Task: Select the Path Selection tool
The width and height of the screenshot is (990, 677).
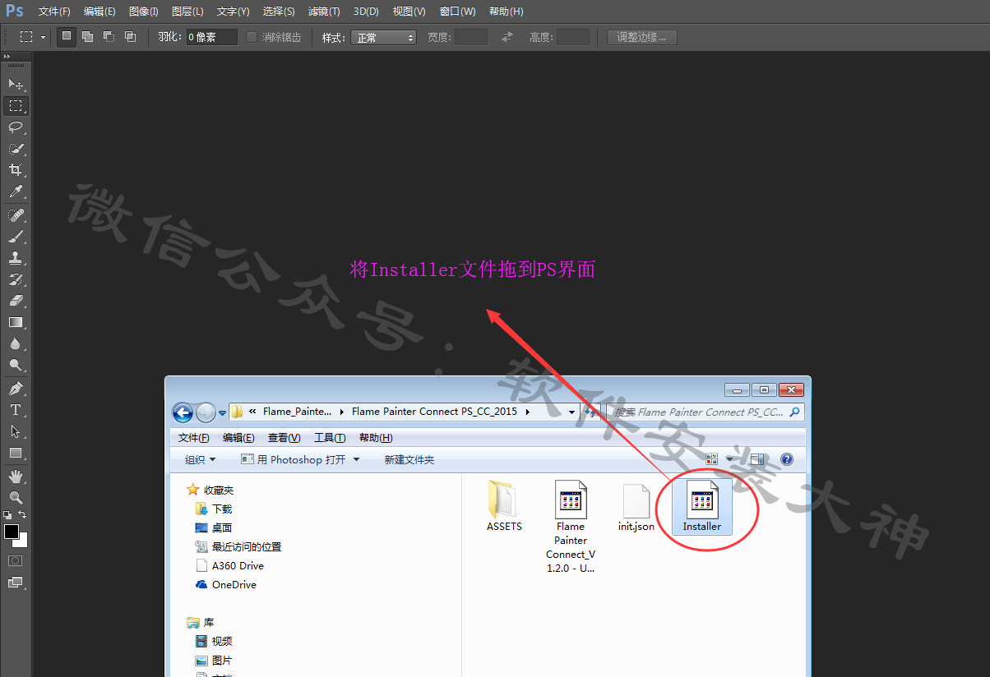Action: [16, 431]
